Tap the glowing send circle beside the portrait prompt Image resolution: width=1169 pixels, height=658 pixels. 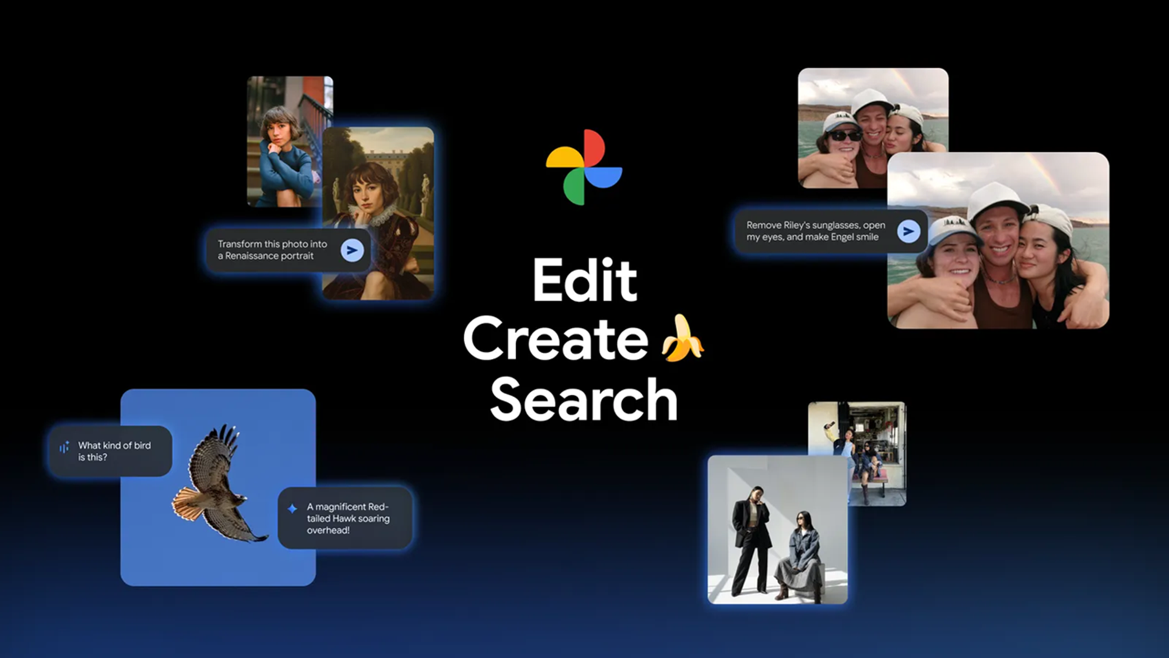tap(352, 250)
